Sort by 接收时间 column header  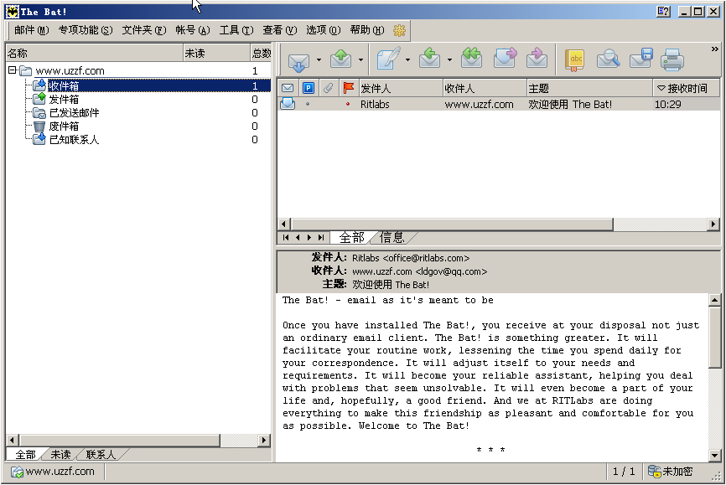[687, 88]
